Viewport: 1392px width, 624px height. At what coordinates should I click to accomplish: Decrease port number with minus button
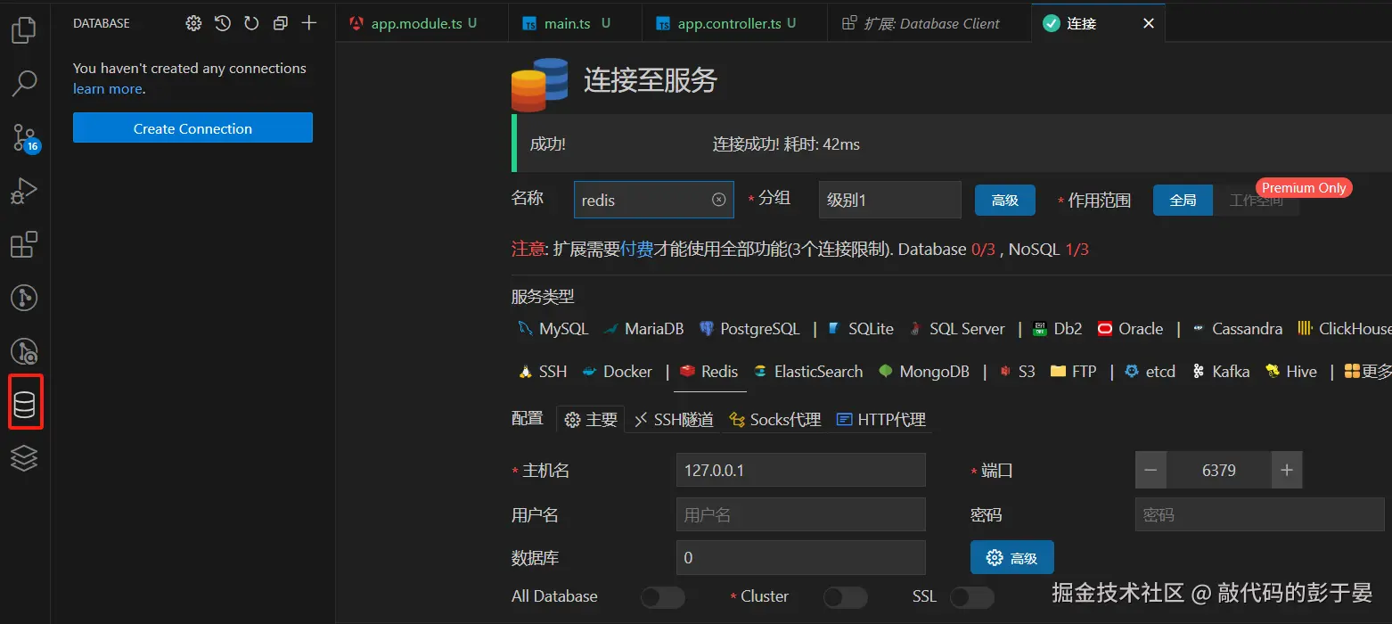pos(1150,471)
